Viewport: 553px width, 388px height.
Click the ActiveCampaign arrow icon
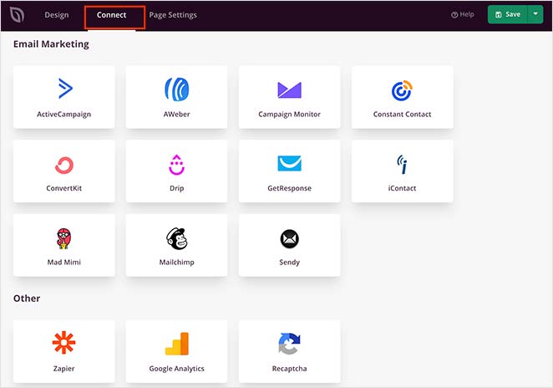tap(64, 89)
